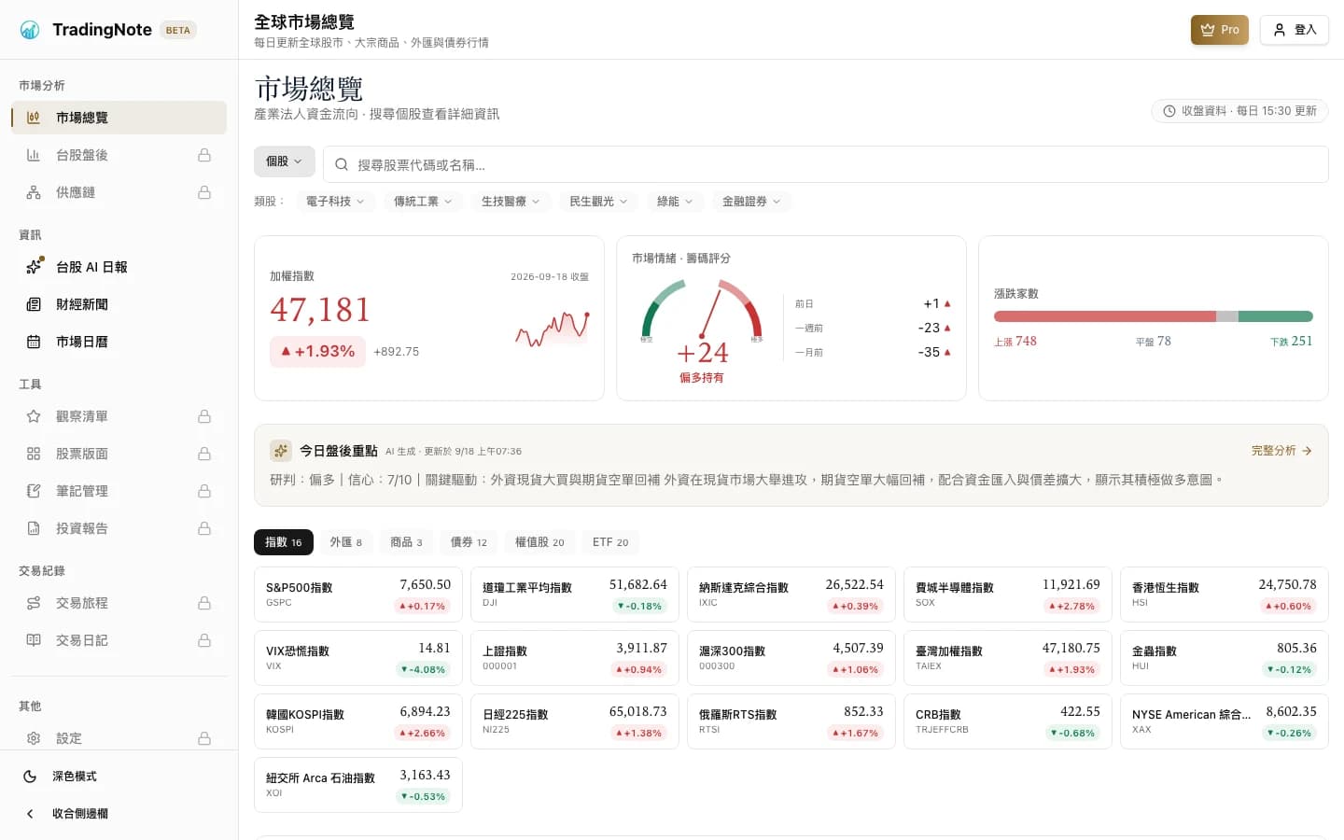The width and height of the screenshot is (1344, 840).
Task: Click the 設定 gear icon
Action: [34, 738]
